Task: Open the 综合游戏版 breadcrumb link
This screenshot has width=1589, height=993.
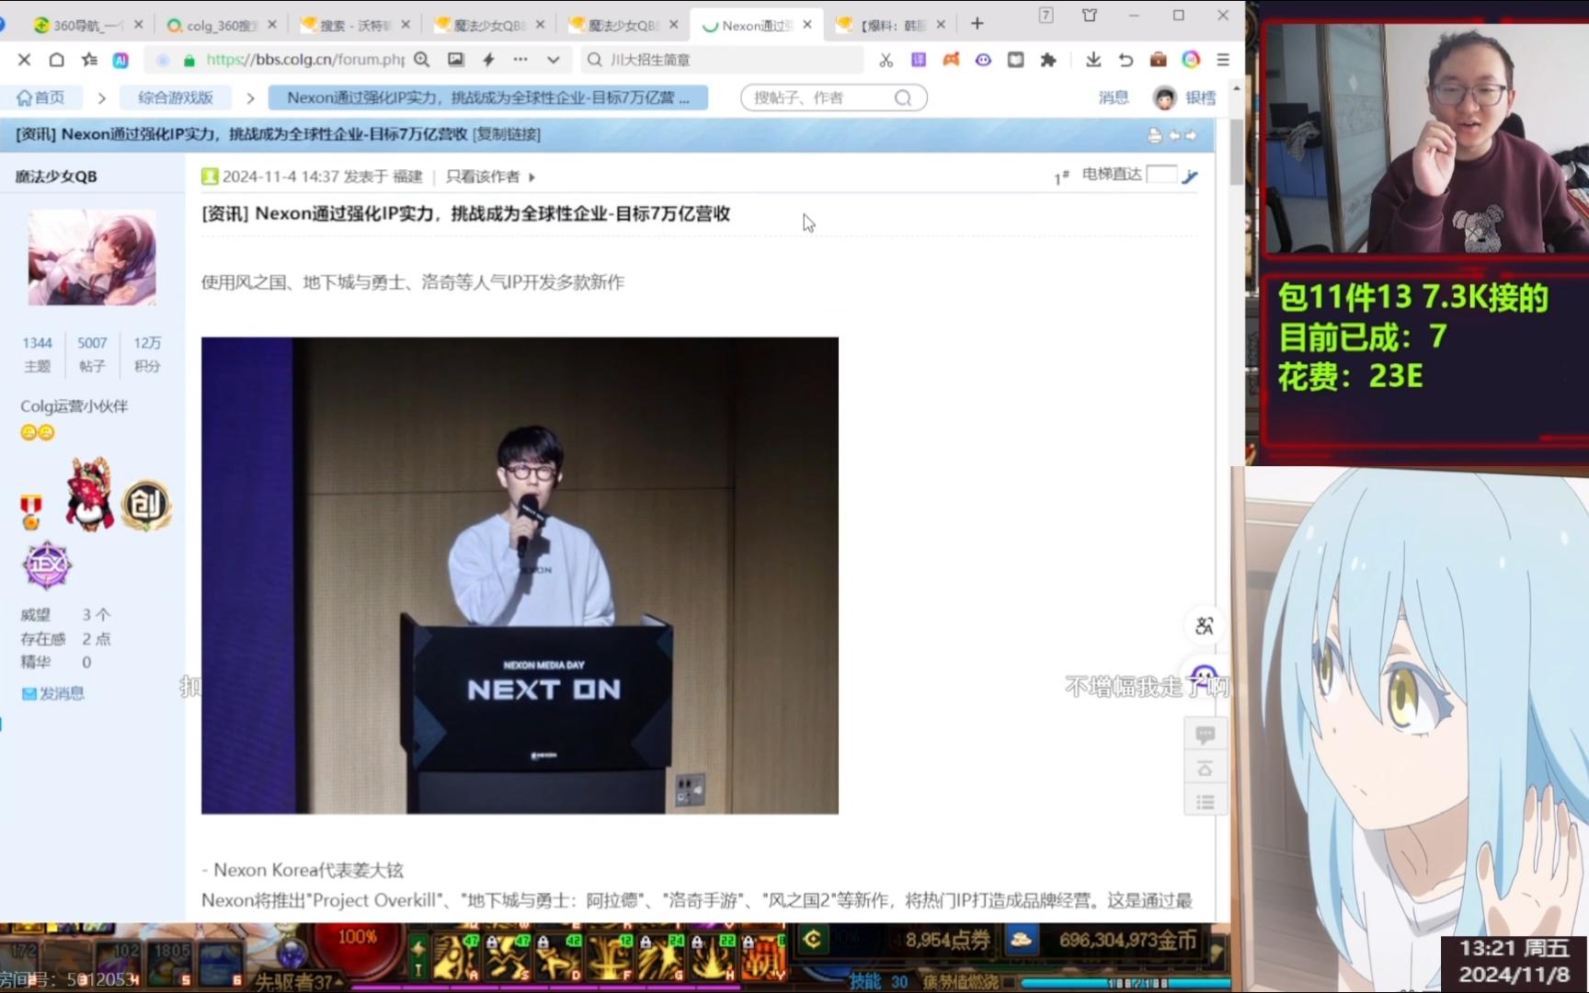Action: click(176, 97)
